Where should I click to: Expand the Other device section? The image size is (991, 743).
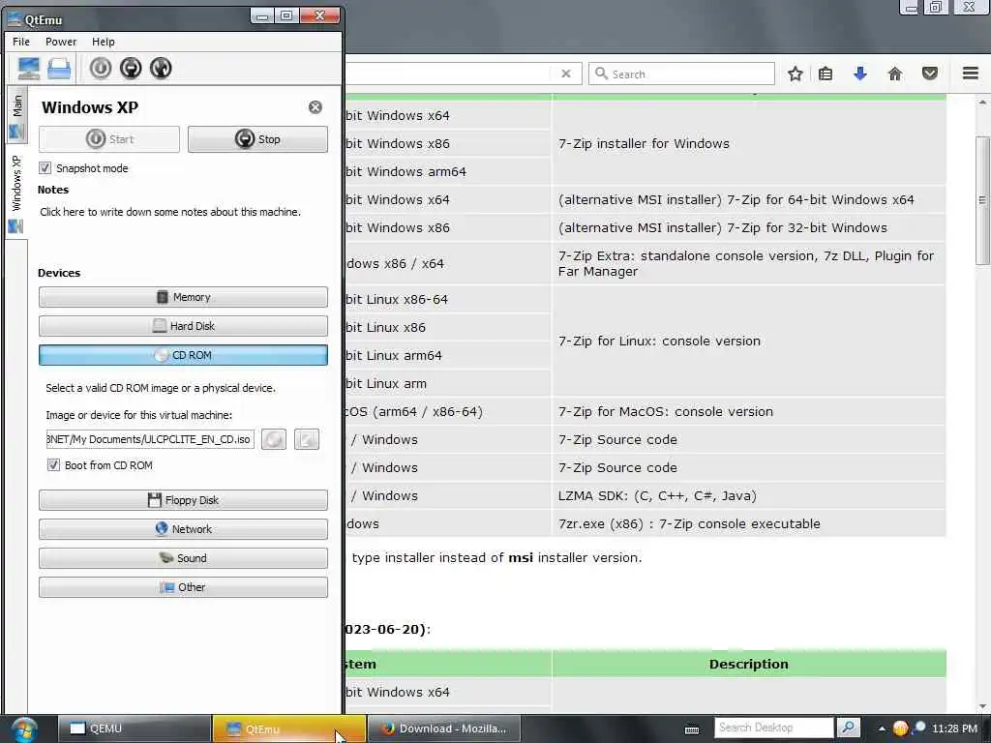(183, 587)
